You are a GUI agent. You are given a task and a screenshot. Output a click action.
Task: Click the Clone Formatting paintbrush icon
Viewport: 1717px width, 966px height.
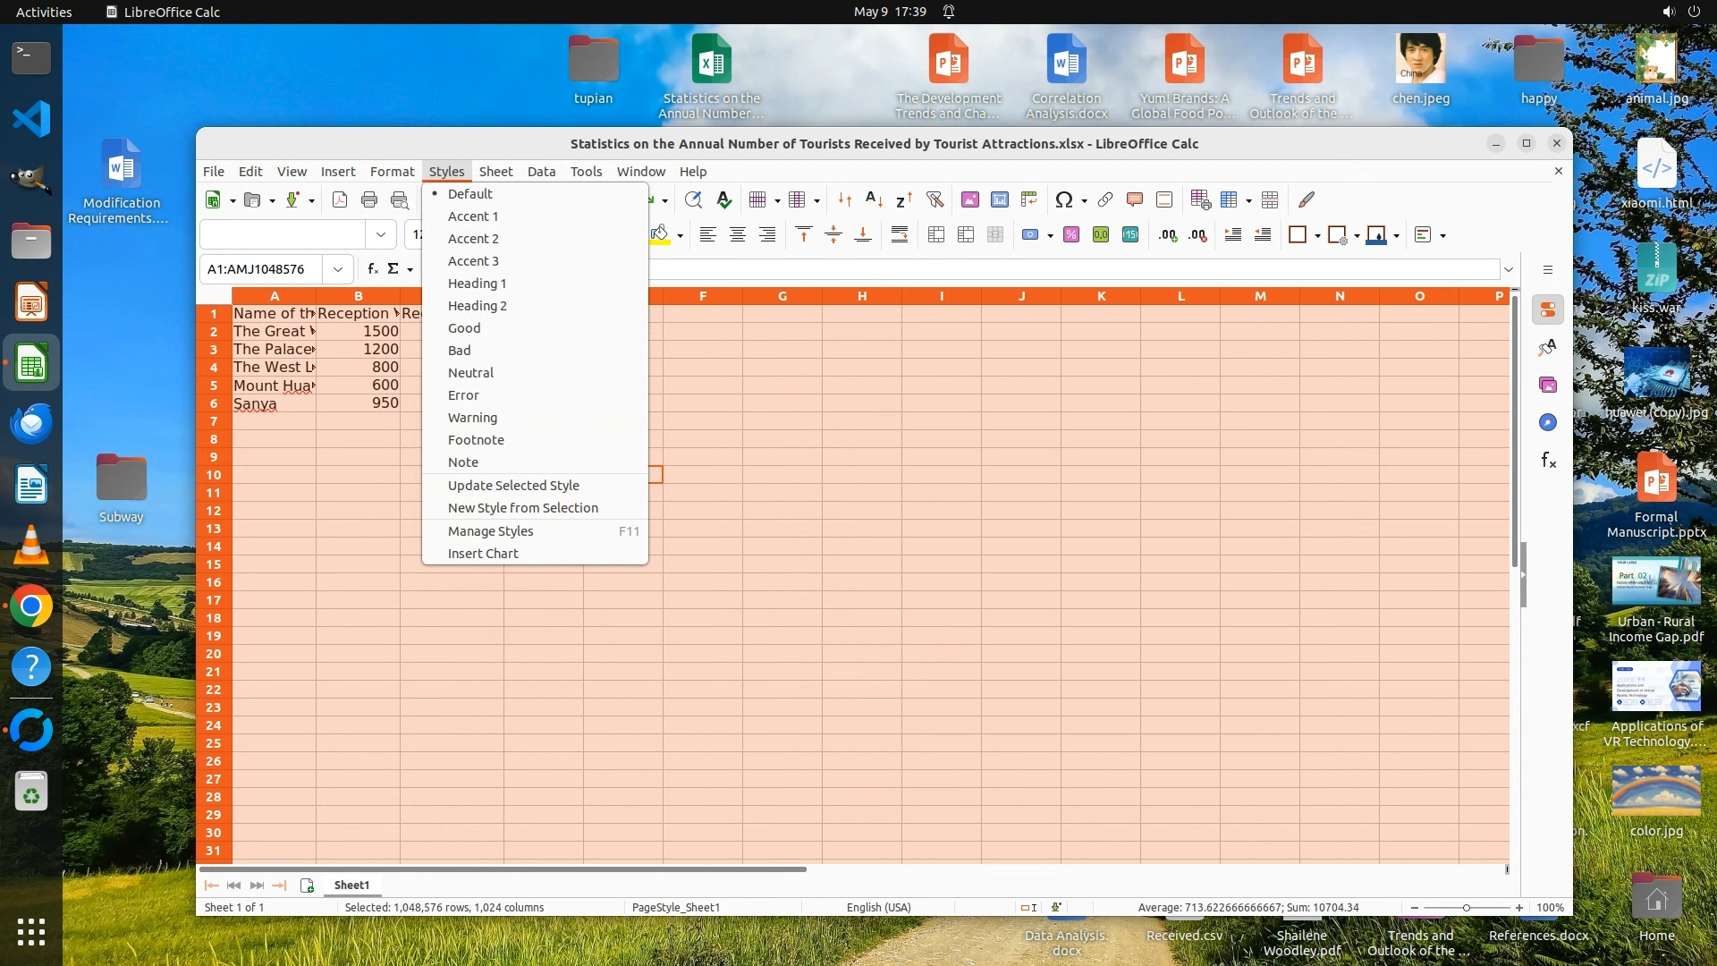tap(1307, 199)
